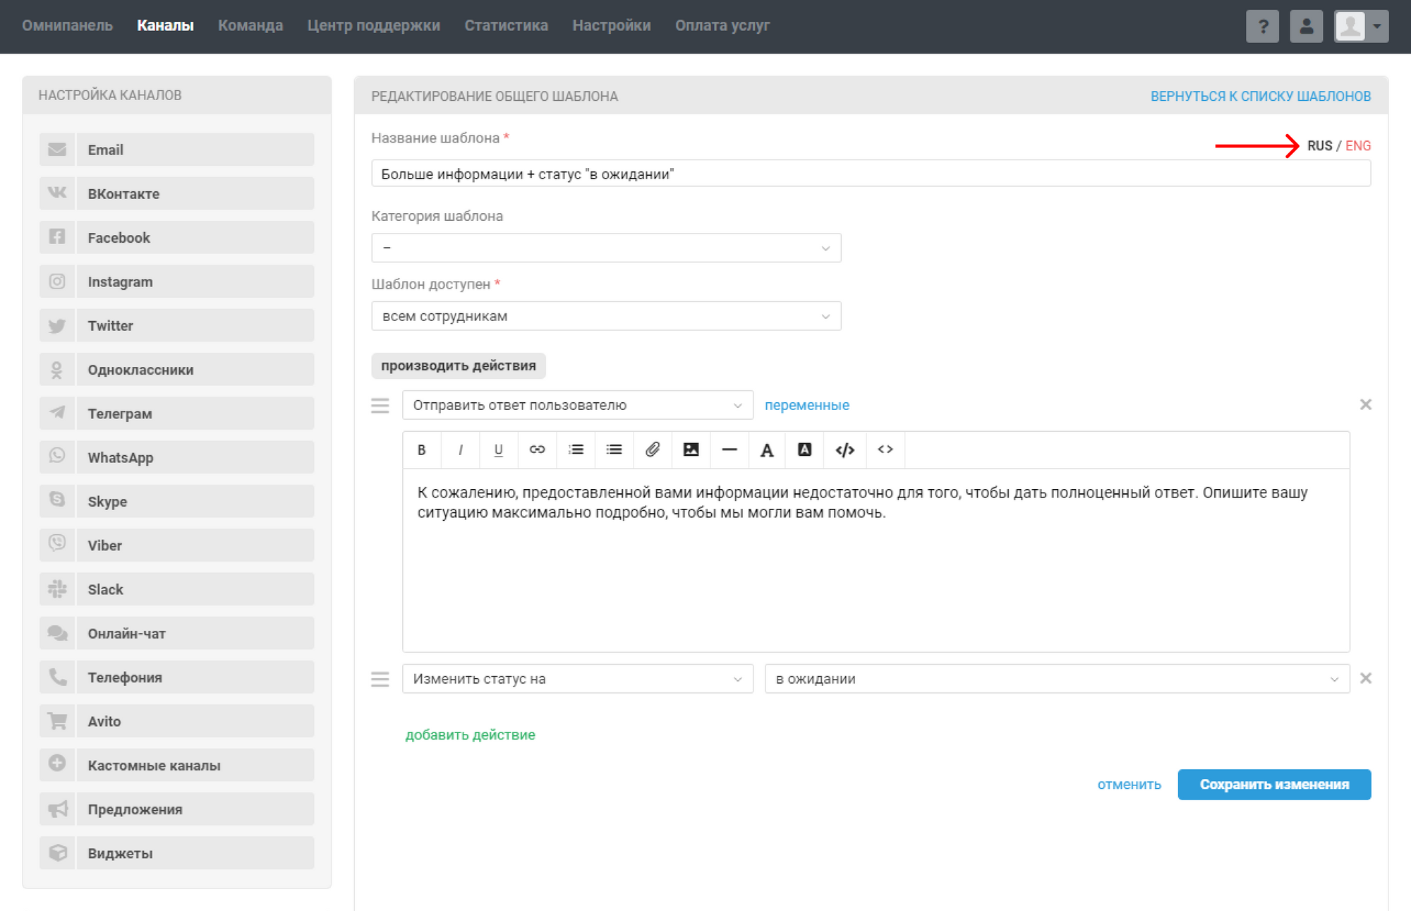Expand the Шаблон доступен dropdown
Screen dimensions: 1411x911
[606, 316]
